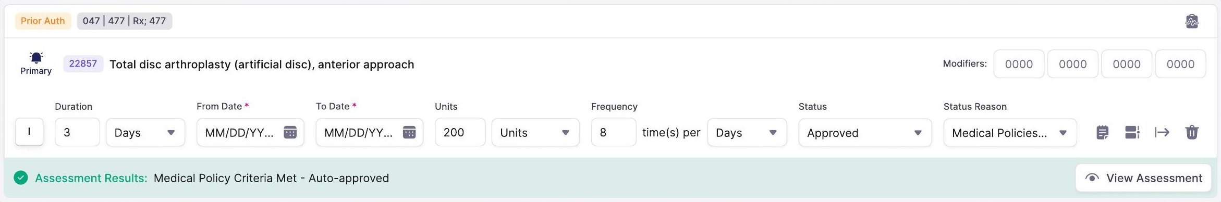Click the green Assessment Results check icon

(x=21, y=178)
